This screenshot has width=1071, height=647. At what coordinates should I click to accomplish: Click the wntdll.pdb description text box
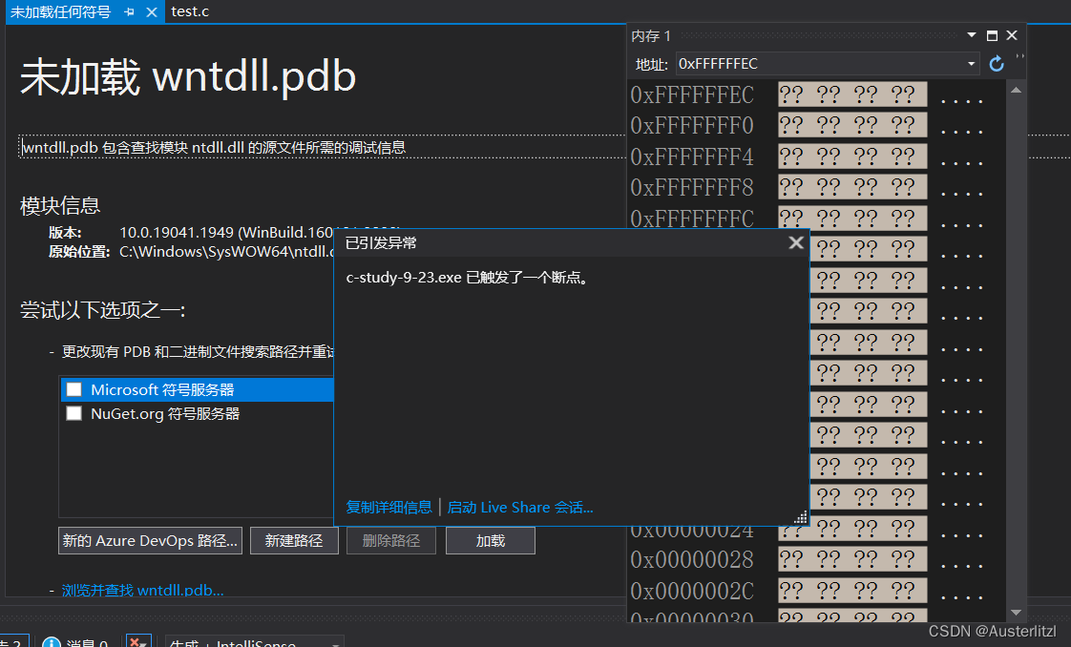click(322, 147)
